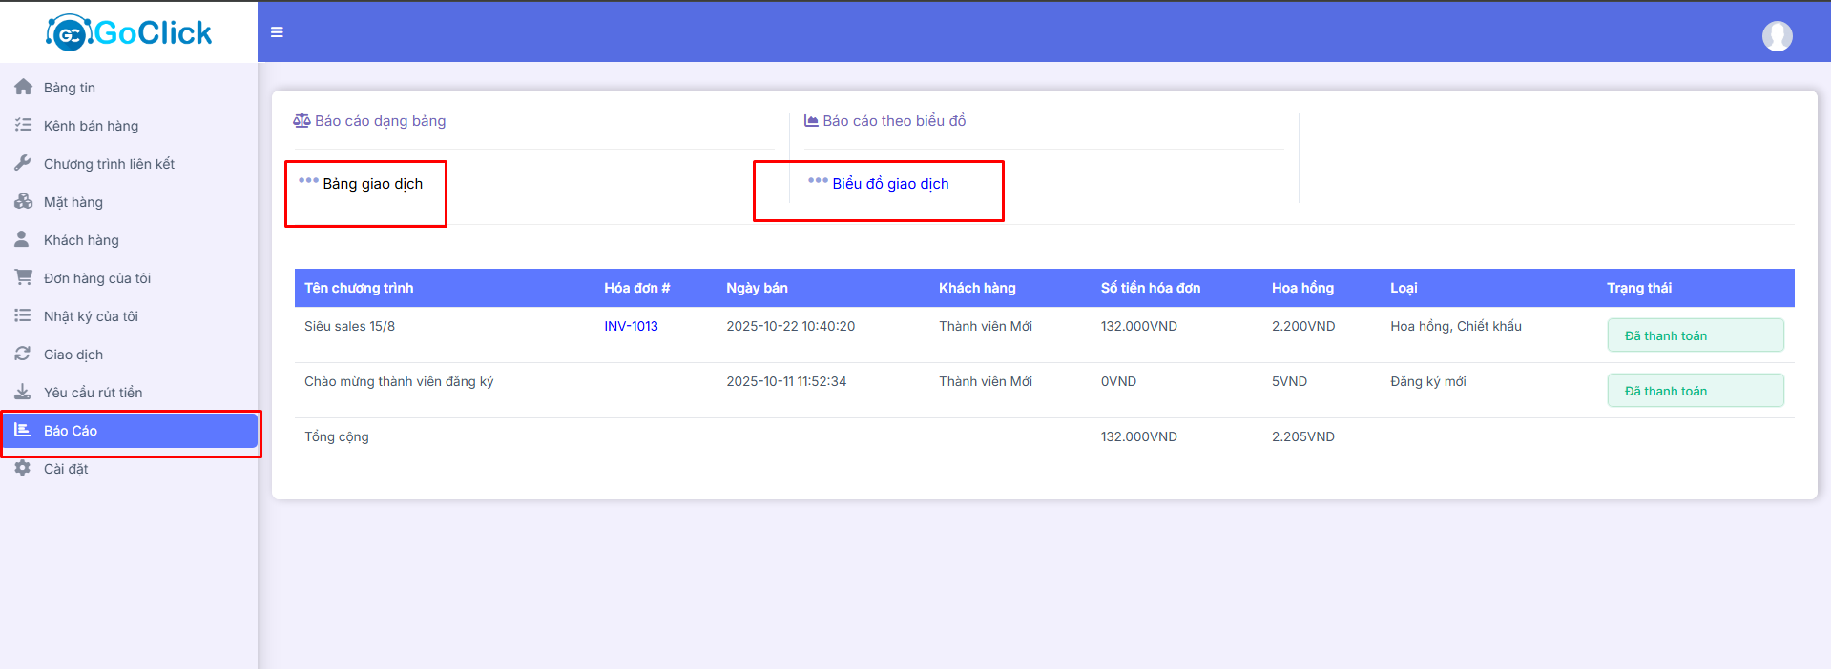Open the user avatar profile menu
The image size is (1831, 669).
(1777, 36)
